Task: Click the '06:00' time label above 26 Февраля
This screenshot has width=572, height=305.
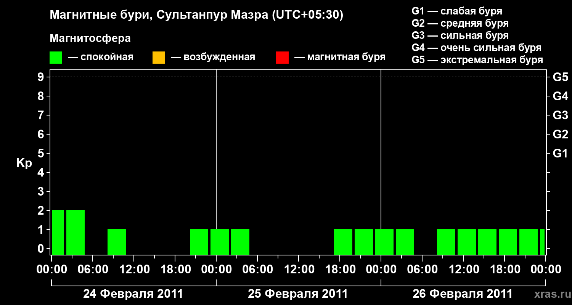Action: click(x=422, y=270)
